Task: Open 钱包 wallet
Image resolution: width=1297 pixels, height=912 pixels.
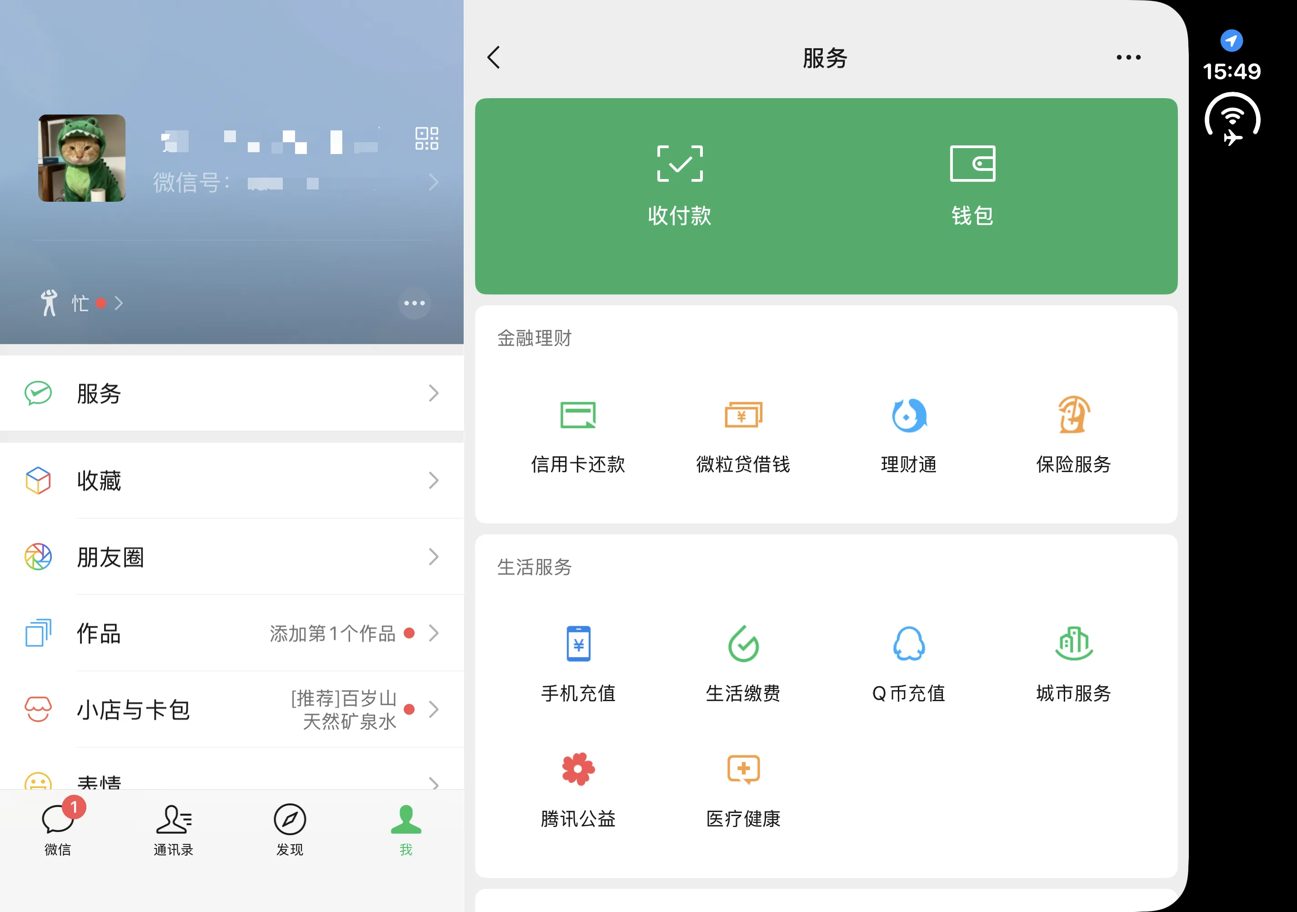Action: pos(972,186)
